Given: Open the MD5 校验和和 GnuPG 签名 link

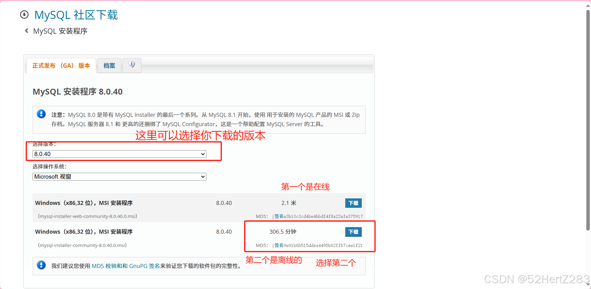Looking at the screenshot, I should coord(126,266).
